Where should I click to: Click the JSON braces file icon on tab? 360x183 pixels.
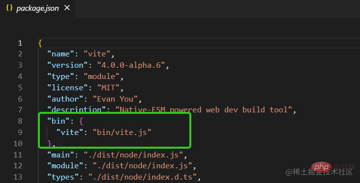click(9, 8)
